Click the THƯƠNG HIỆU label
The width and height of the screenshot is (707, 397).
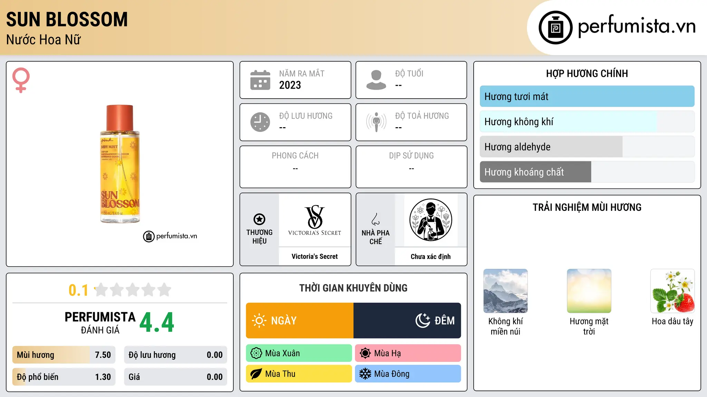tap(259, 237)
